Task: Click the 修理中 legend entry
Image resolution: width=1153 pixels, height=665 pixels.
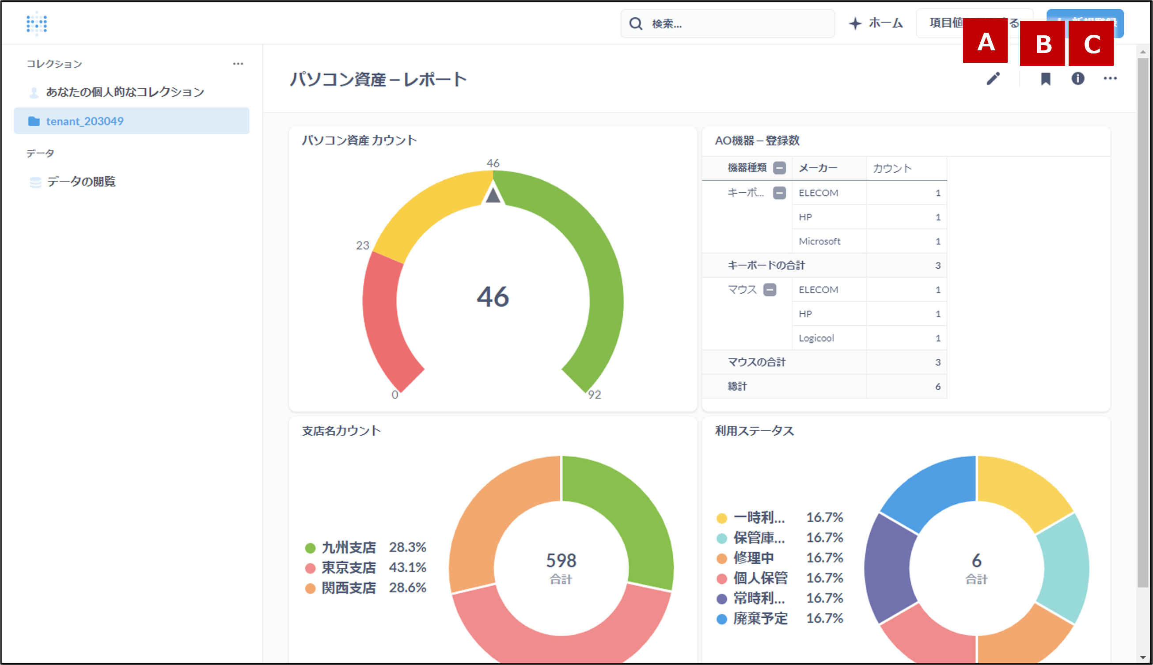Action: coord(780,558)
